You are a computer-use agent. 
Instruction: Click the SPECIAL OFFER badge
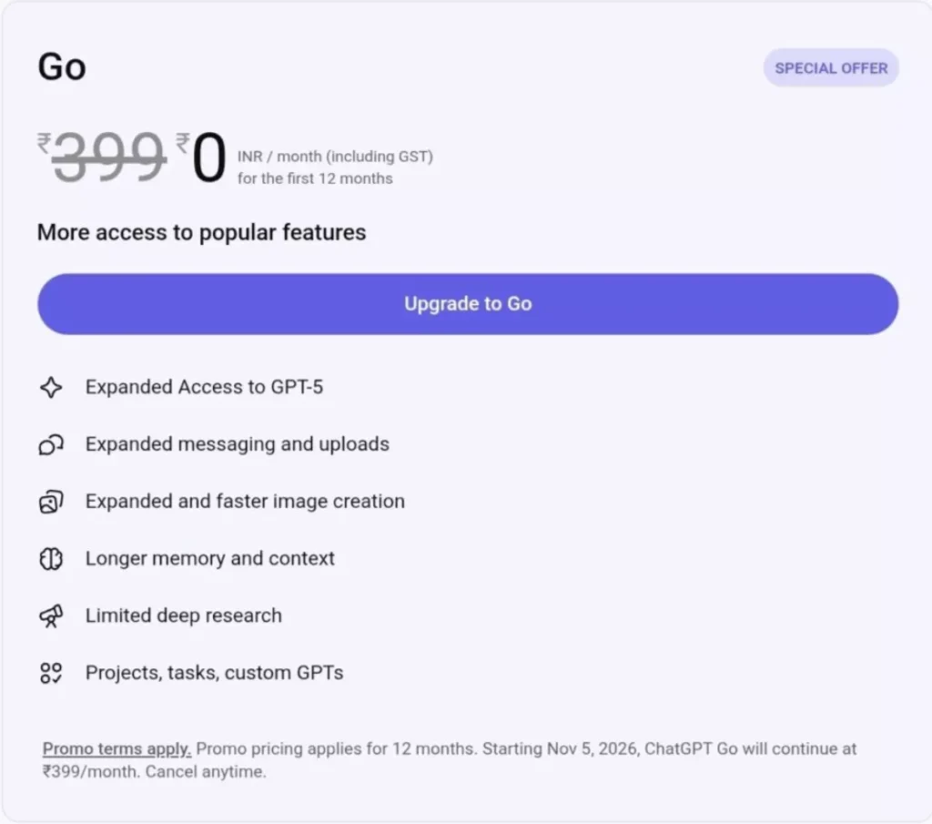(830, 67)
